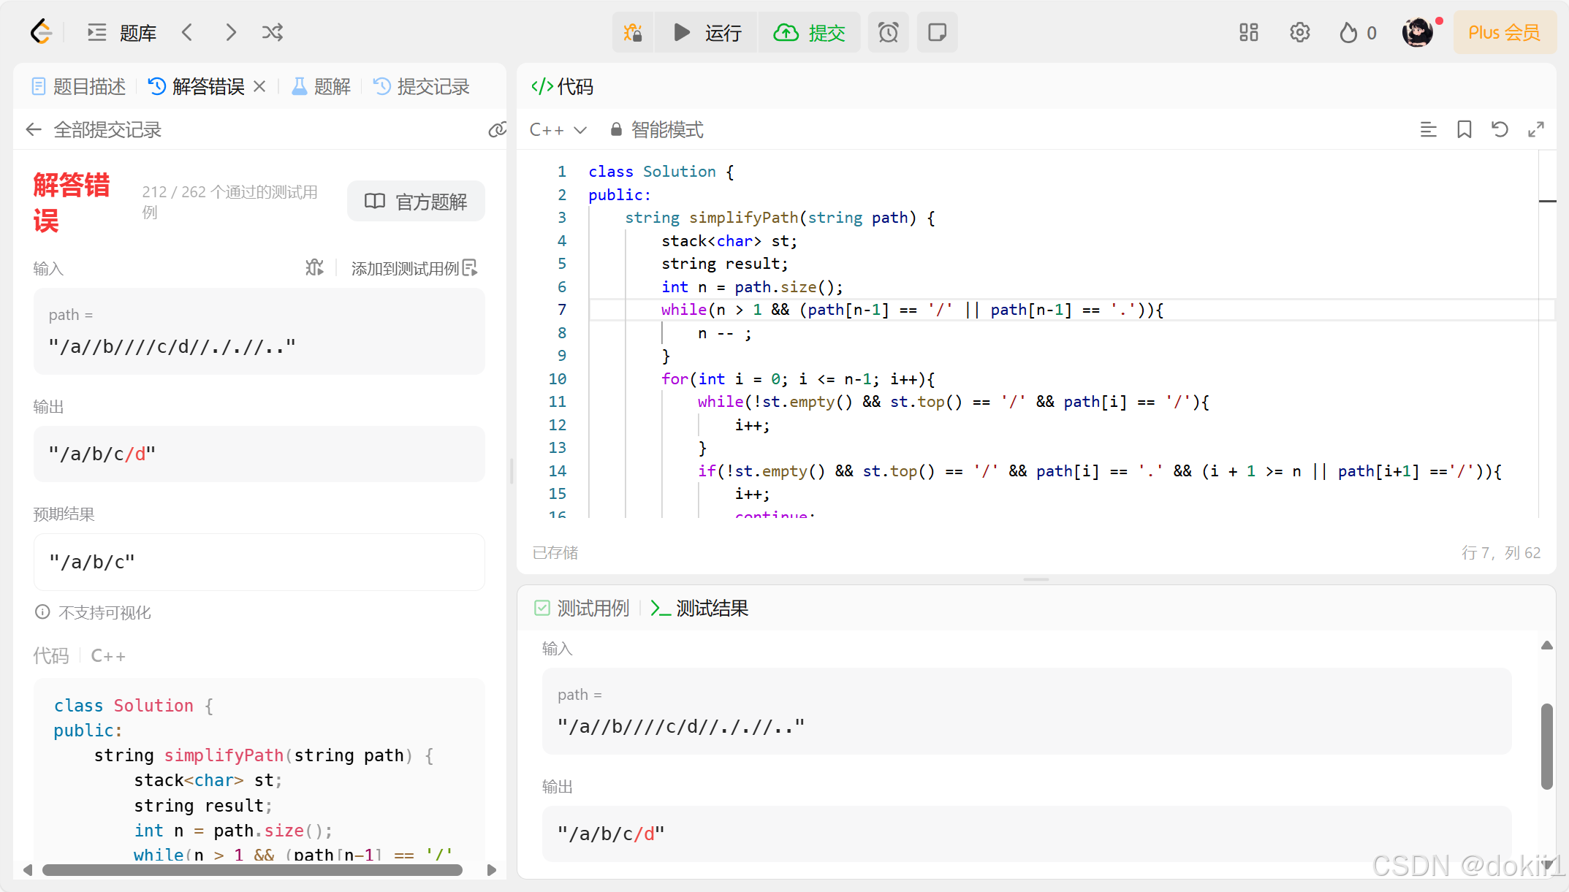Viewport: 1569px width, 892px height.
Task: Go to the next problem arrow
Action: click(x=231, y=33)
